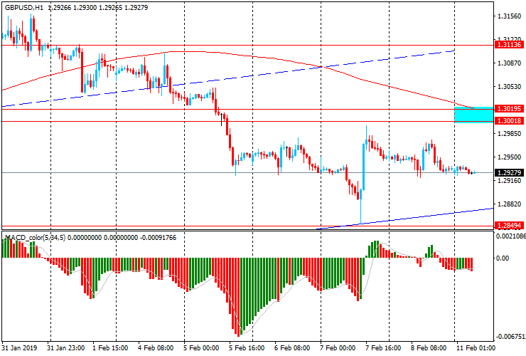
Task: Select the 7 Feb 00:00 time label
Action: click(337, 349)
